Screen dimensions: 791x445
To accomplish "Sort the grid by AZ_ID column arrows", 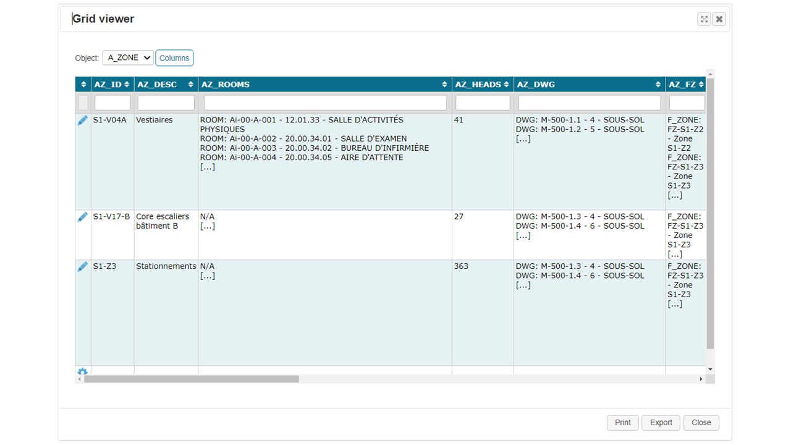I will point(127,85).
